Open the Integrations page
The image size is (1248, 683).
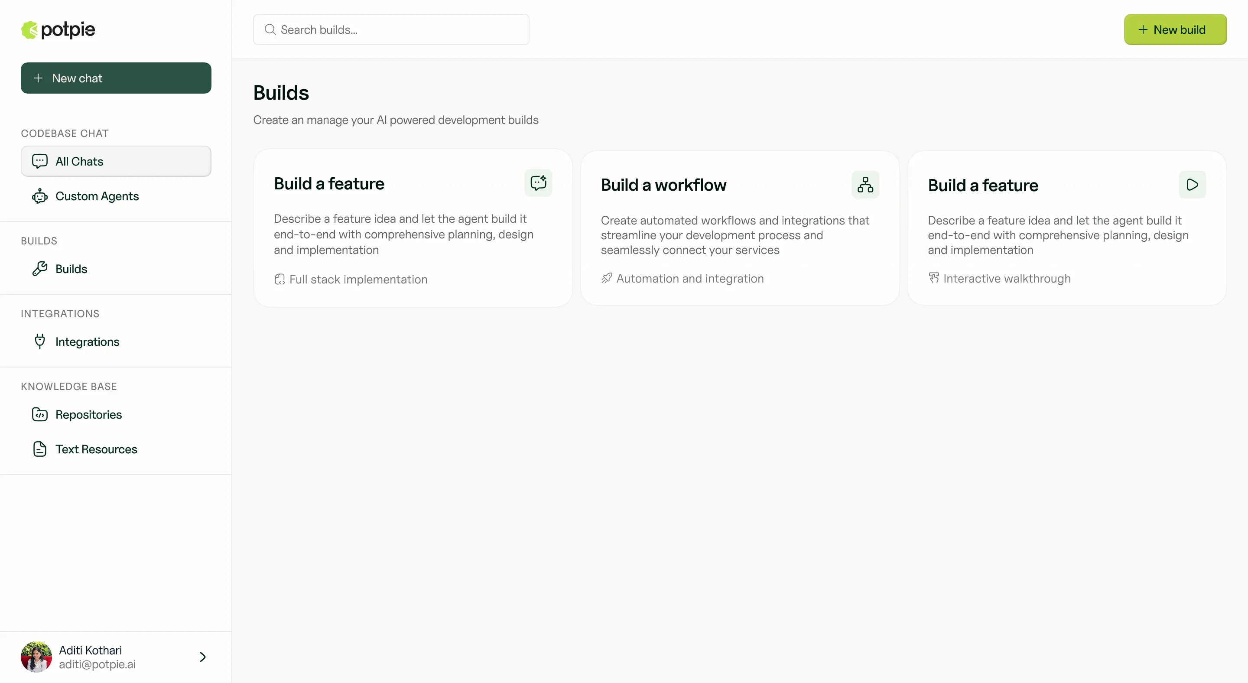coord(87,341)
